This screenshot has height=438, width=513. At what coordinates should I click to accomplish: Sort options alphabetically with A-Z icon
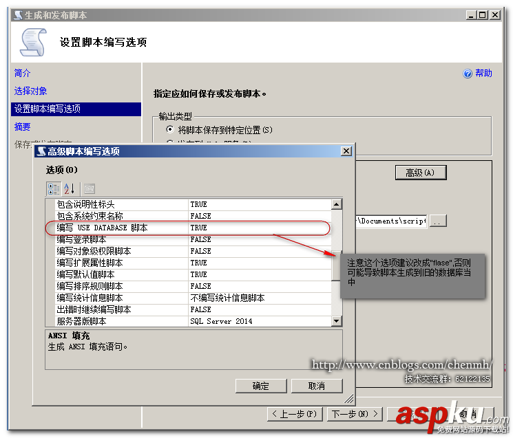(70, 189)
